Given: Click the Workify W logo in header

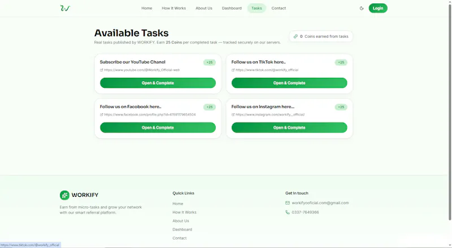Looking at the screenshot, I should tap(65, 8).
